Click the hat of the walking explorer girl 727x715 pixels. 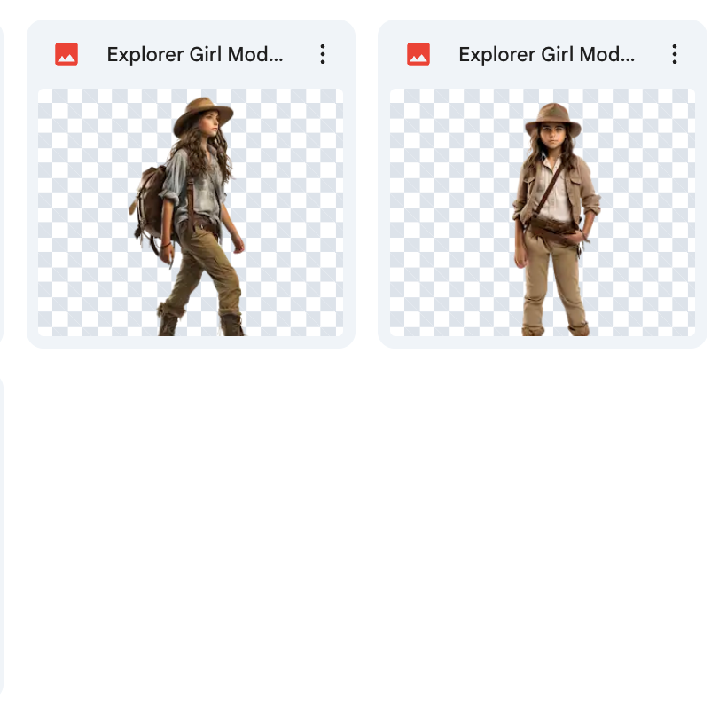pyautogui.click(x=203, y=114)
